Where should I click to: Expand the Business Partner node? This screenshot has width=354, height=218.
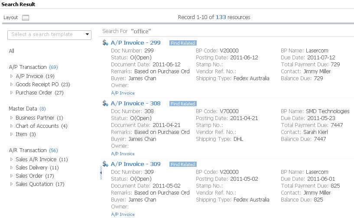click(x=12, y=118)
